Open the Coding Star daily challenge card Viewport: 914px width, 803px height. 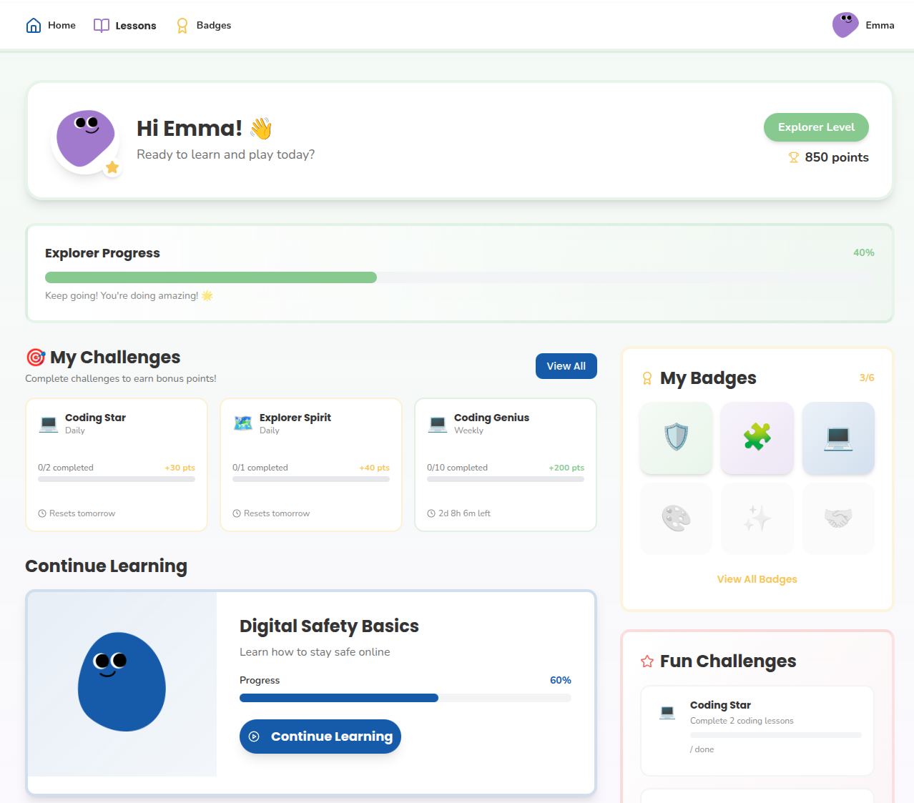click(117, 465)
